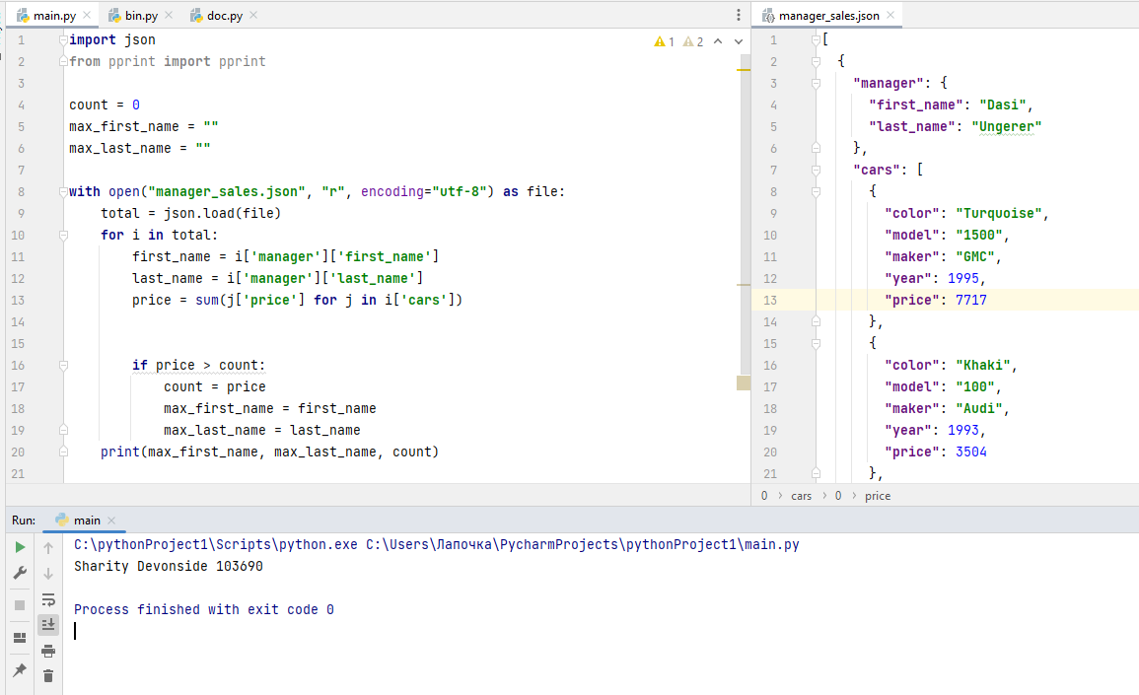Click the Restore Layout icon in Run panel

pyautogui.click(x=20, y=637)
